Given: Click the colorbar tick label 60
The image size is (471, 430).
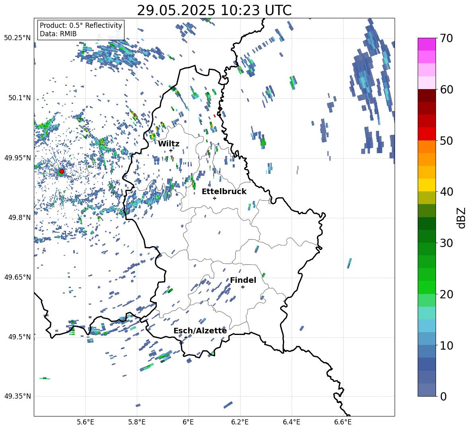Looking at the screenshot, I should point(447,90).
